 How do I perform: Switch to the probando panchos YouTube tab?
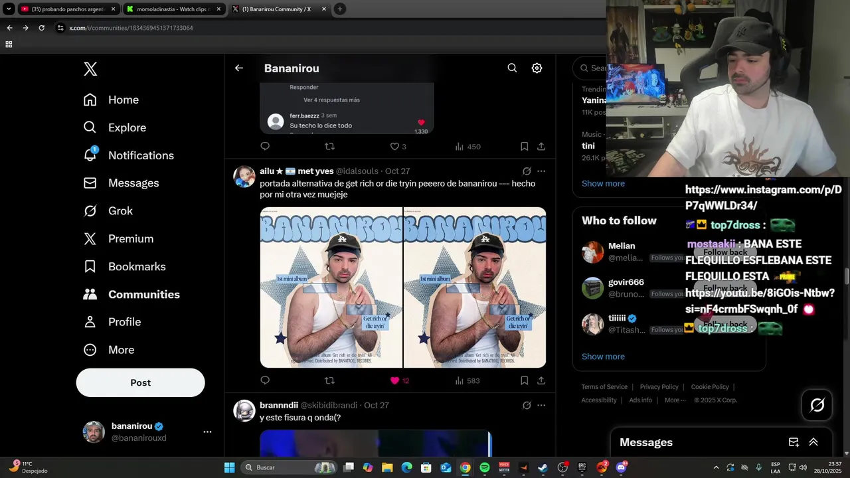(x=68, y=9)
